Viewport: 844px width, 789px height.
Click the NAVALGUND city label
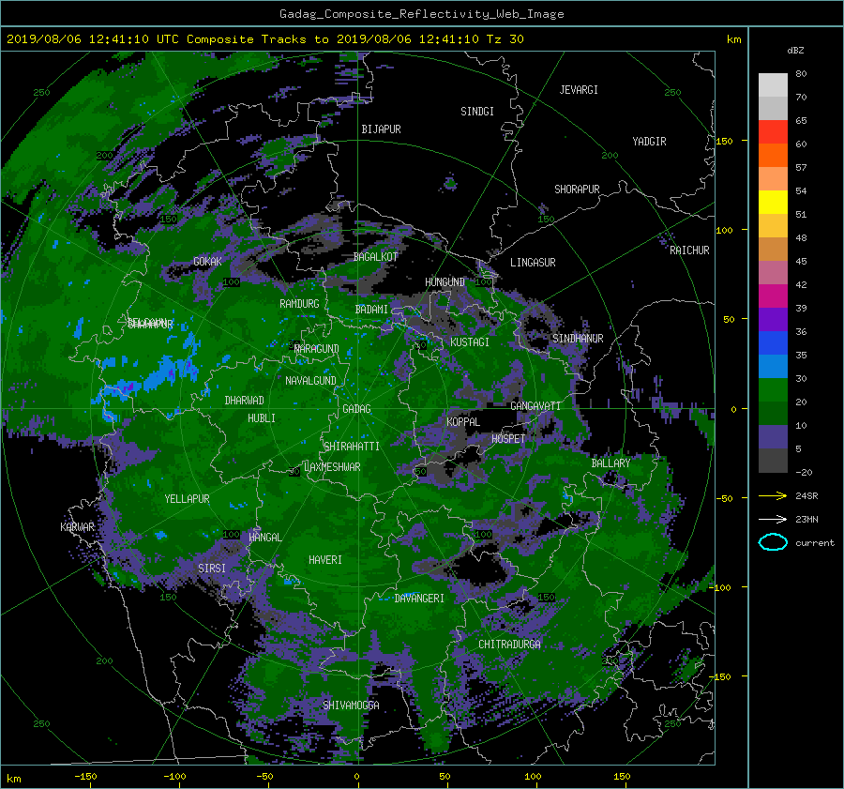(310, 381)
